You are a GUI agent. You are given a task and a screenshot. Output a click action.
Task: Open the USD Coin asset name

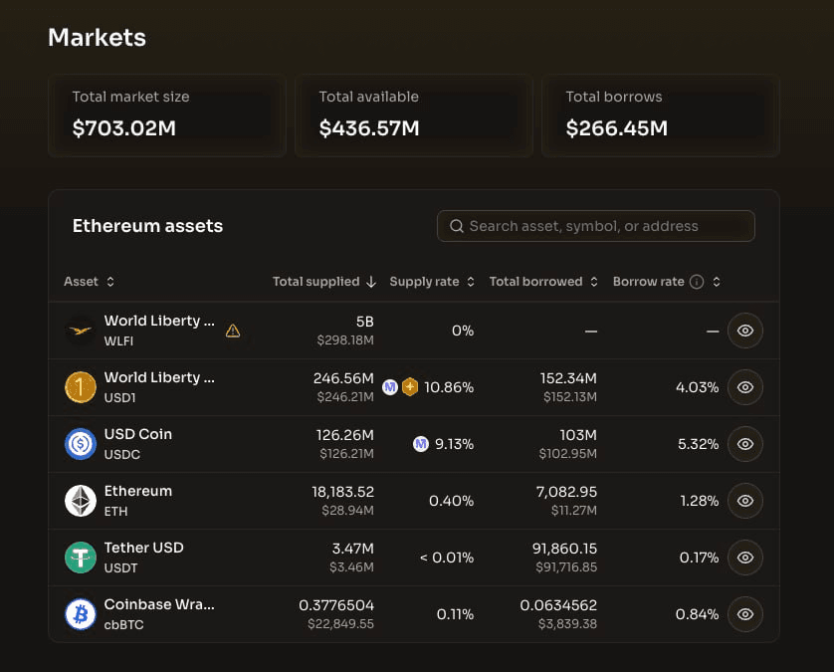[x=137, y=434]
